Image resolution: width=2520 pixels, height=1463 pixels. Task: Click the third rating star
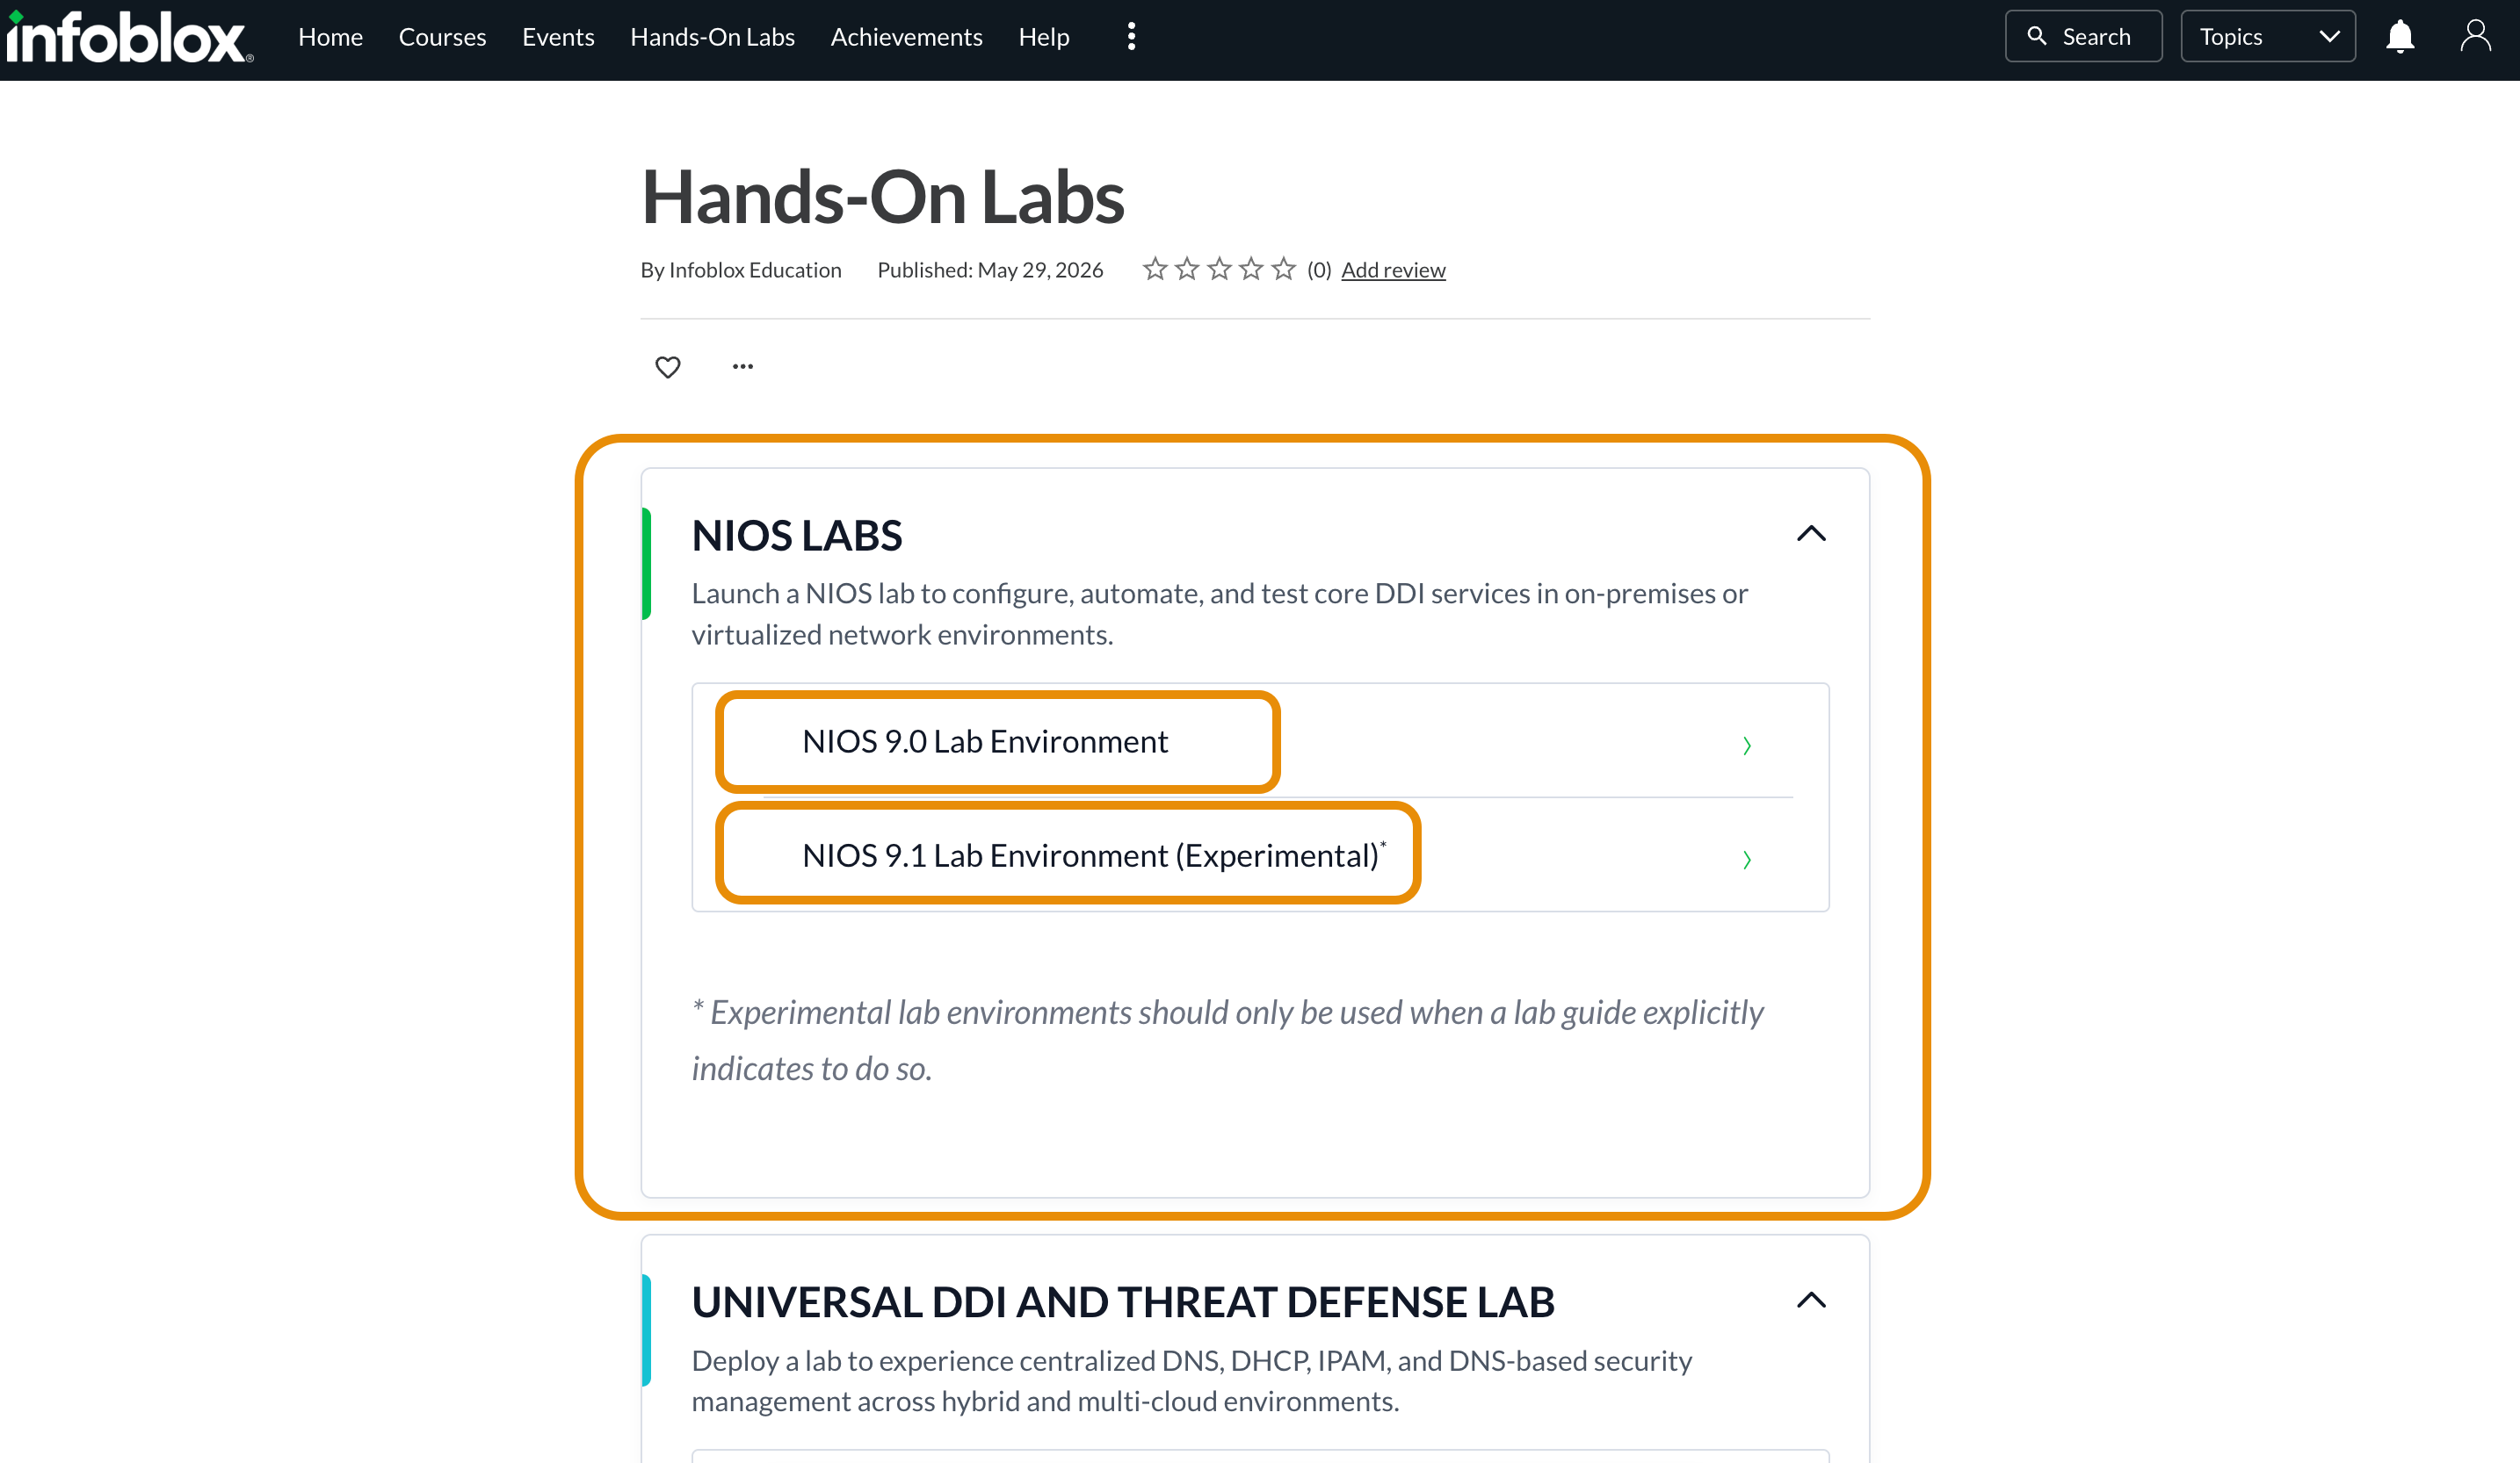click(1219, 269)
